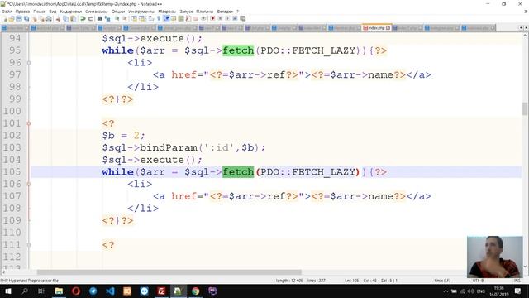Image resolution: width=529 pixels, height=298 pixels.
Task: Open Opera browser from taskbar
Action: click(76, 291)
